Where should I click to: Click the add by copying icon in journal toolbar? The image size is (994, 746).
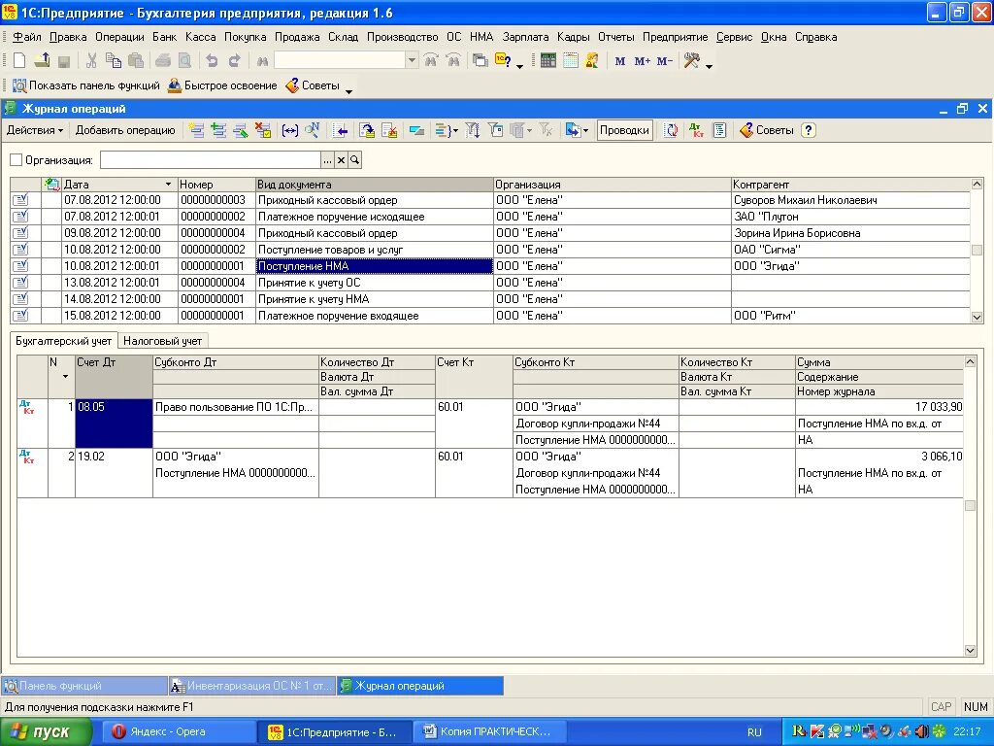[218, 131]
